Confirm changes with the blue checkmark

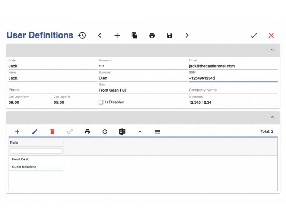(x=254, y=35)
